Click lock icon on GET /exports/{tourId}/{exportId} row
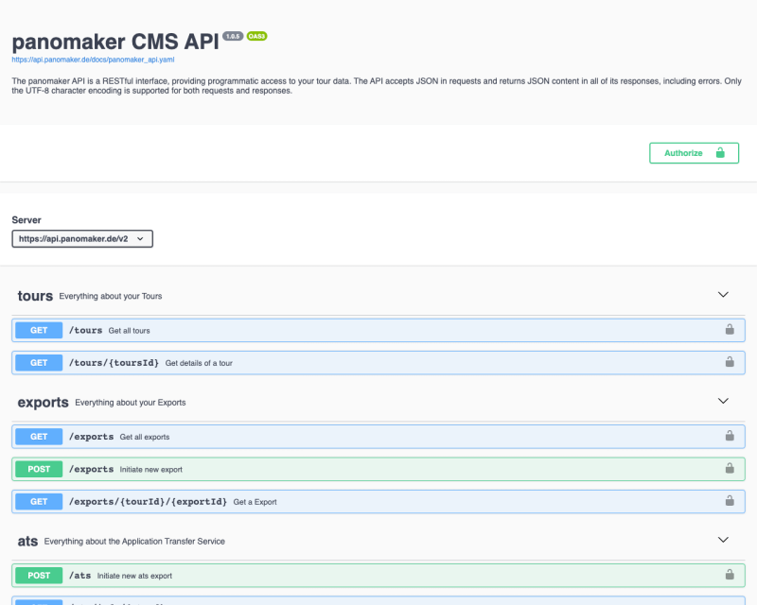 tap(730, 501)
